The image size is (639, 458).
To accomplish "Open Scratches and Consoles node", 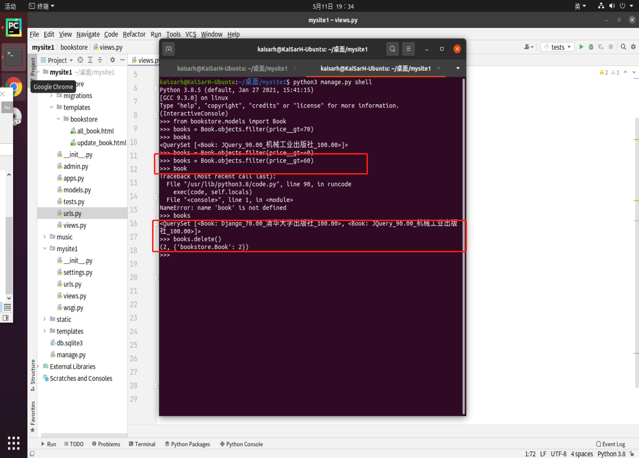I will point(78,378).
